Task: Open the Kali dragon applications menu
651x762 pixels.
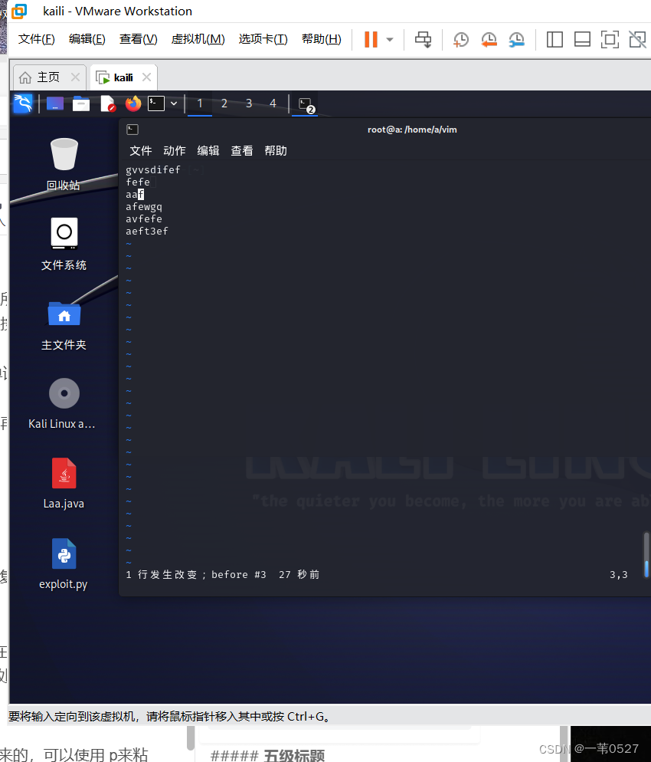Action: click(23, 103)
